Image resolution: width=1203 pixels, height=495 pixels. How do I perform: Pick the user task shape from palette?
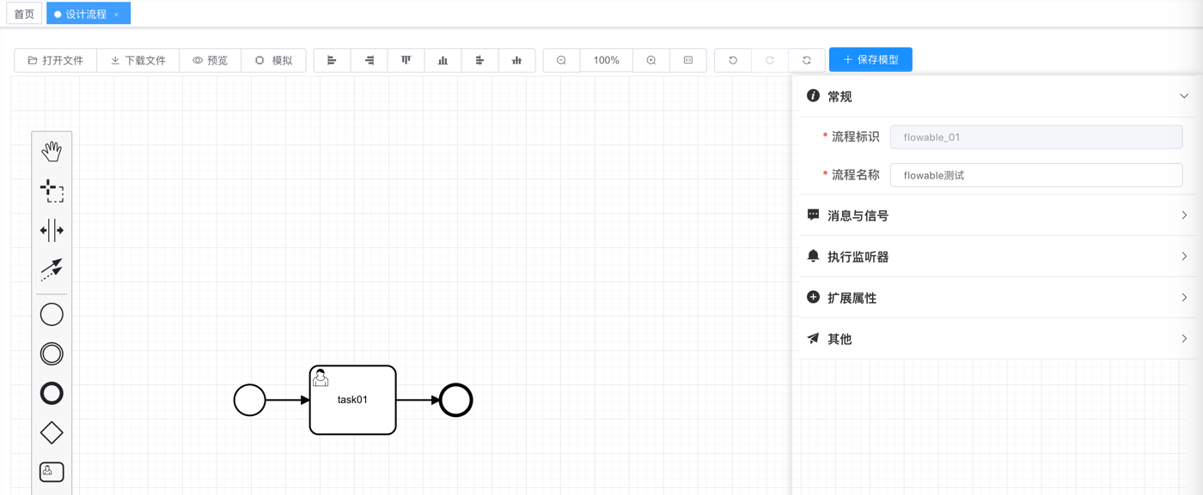(x=52, y=471)
